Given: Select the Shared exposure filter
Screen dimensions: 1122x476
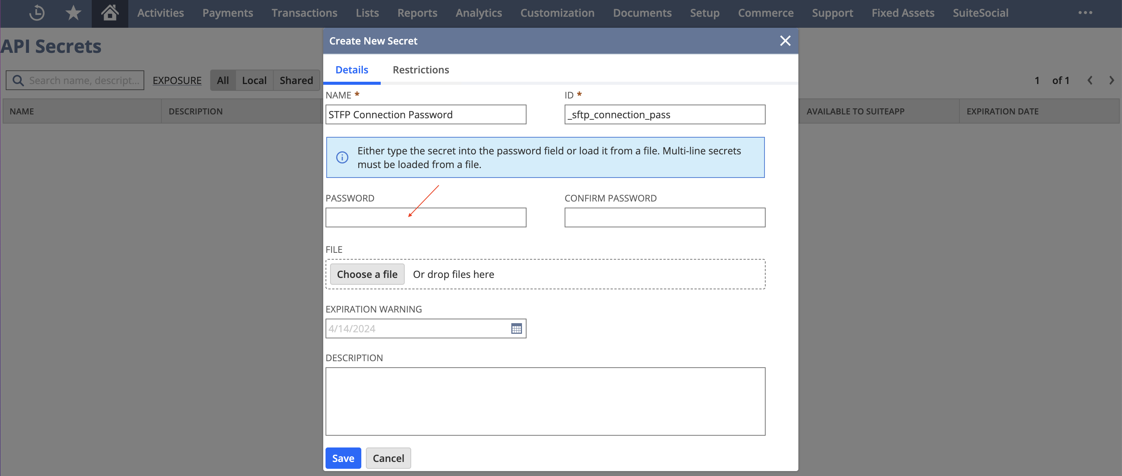Looking at the screenshot, I should [297, 80].
